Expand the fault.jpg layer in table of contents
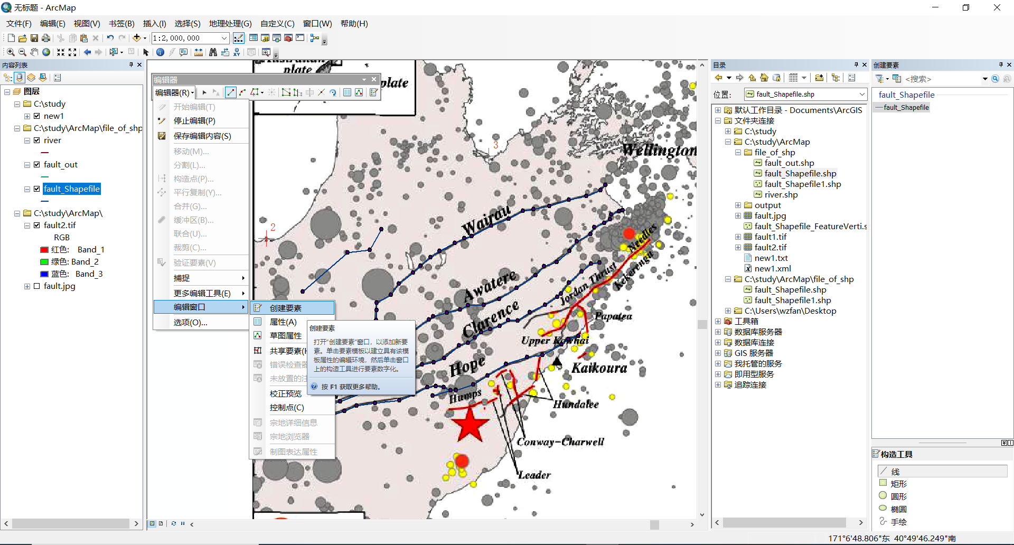Screen dimensions: 1014x545 click(27, 286)
